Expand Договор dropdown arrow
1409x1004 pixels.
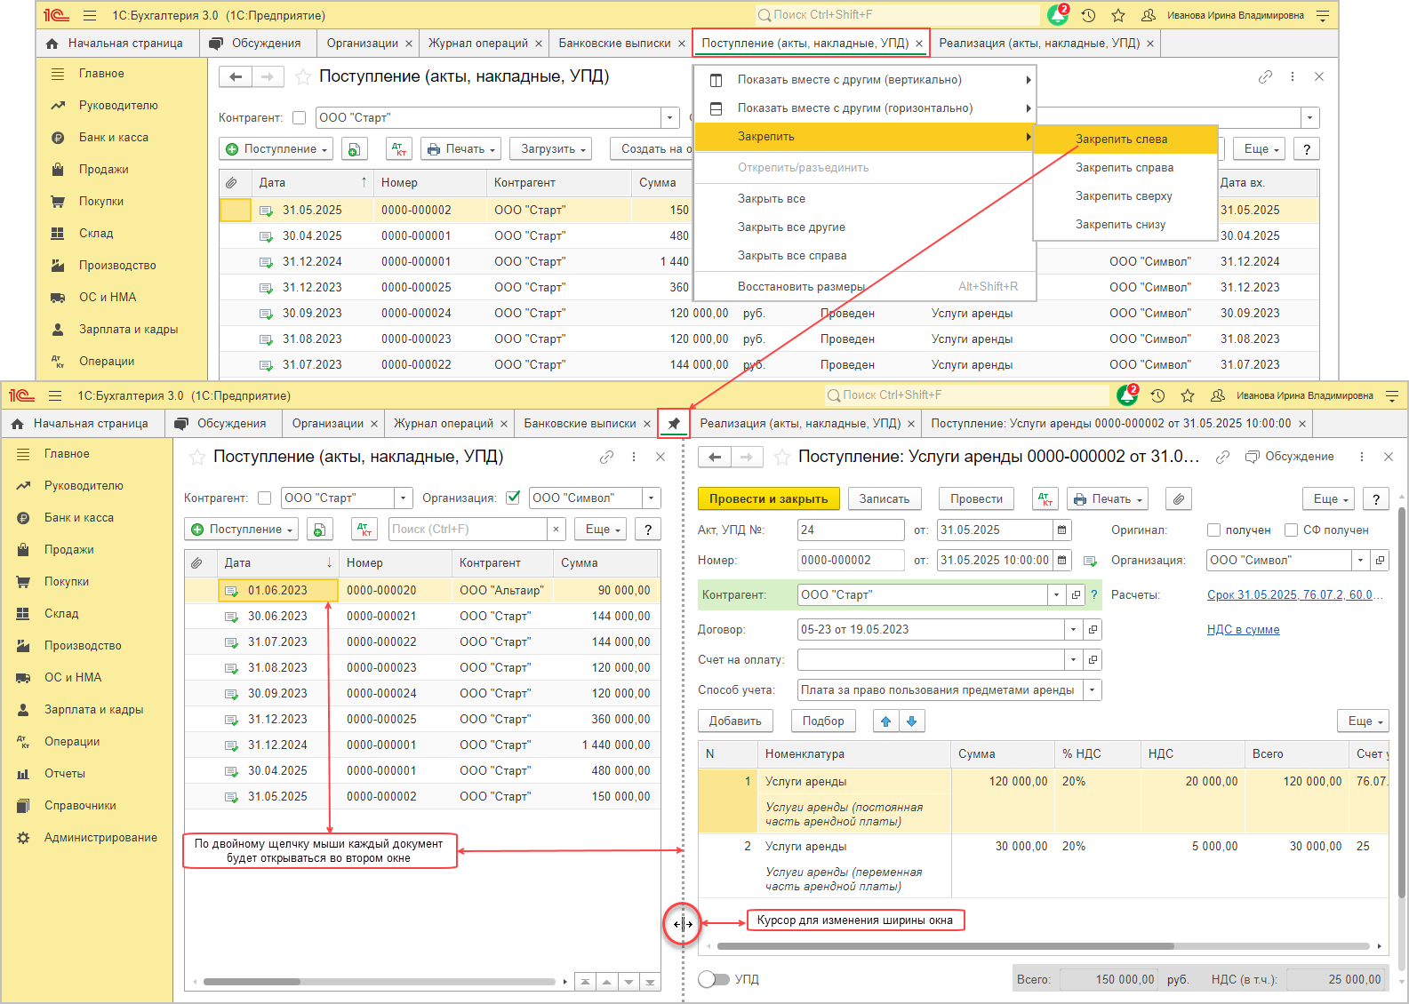(x=1073, y=630)
